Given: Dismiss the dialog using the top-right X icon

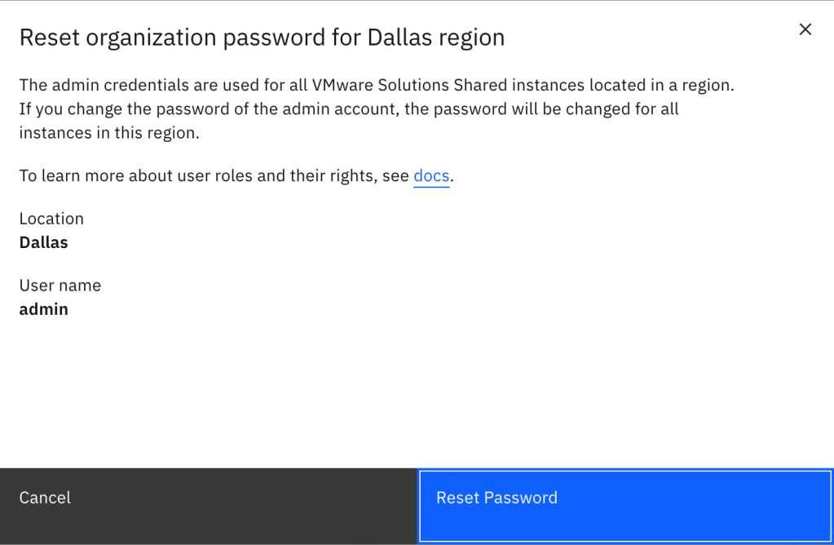Looking at the screenshot, I should click(x=805, y=29).
